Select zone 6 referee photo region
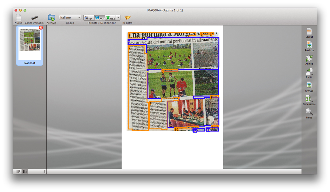 click(x=183, y=84)
